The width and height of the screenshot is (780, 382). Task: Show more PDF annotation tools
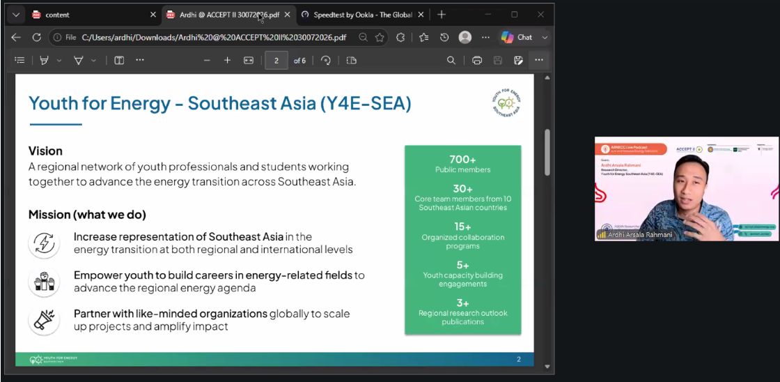tap(140, 60)
